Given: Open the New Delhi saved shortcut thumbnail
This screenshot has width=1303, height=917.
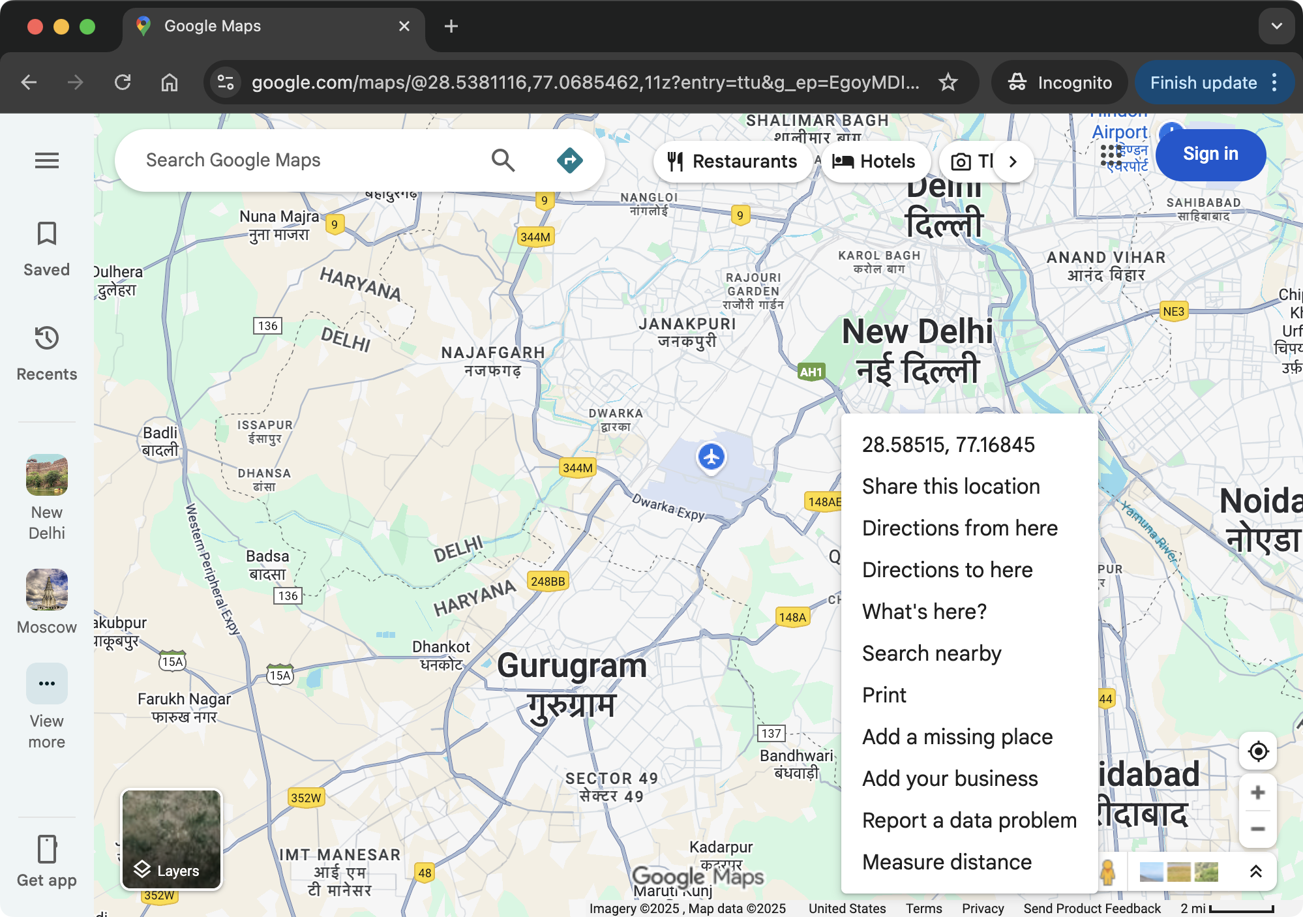Looking at the screenshot, I should tap(46, 475).
